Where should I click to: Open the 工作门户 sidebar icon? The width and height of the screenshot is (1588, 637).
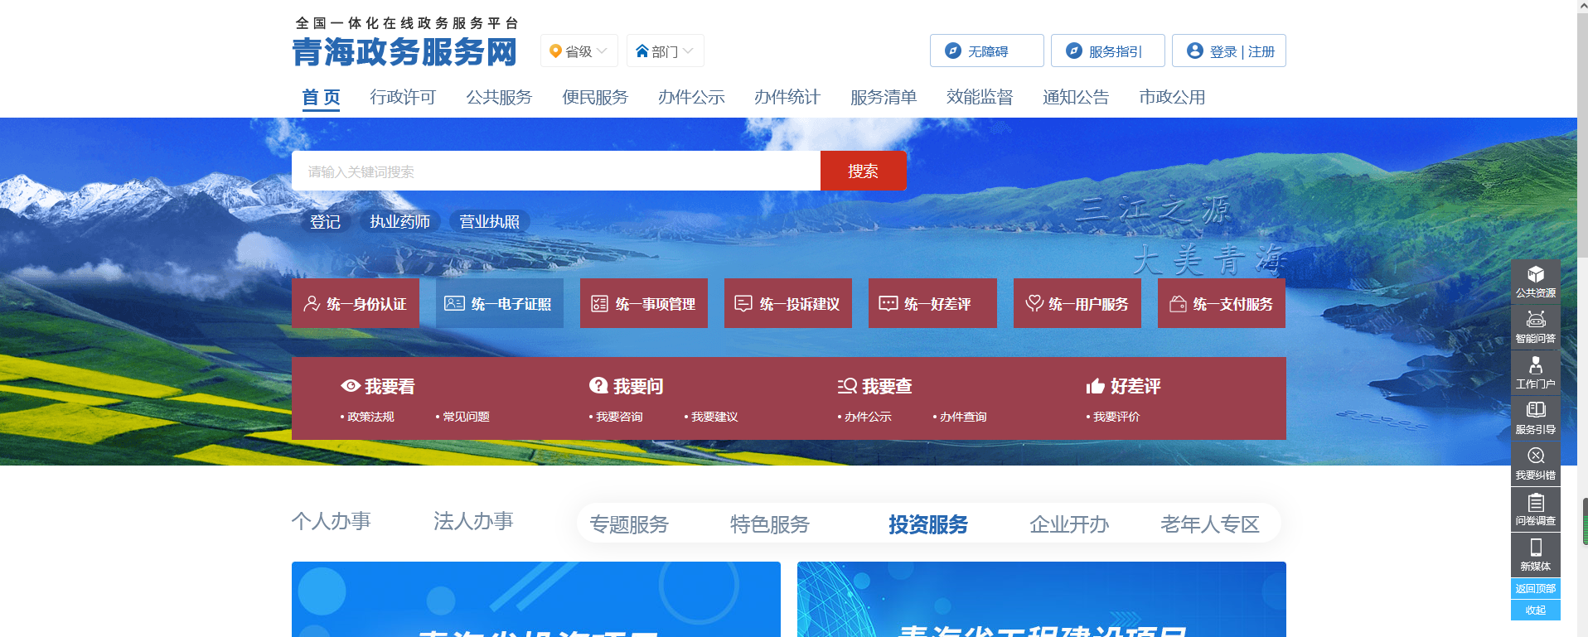[x=1535, y=373]
